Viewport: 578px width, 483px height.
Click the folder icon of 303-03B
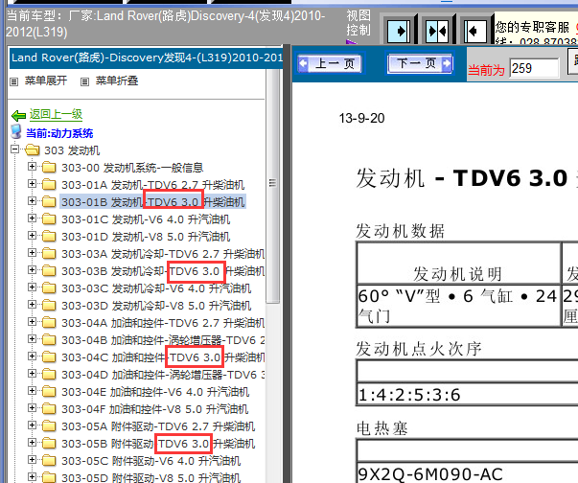pos(49,271)
